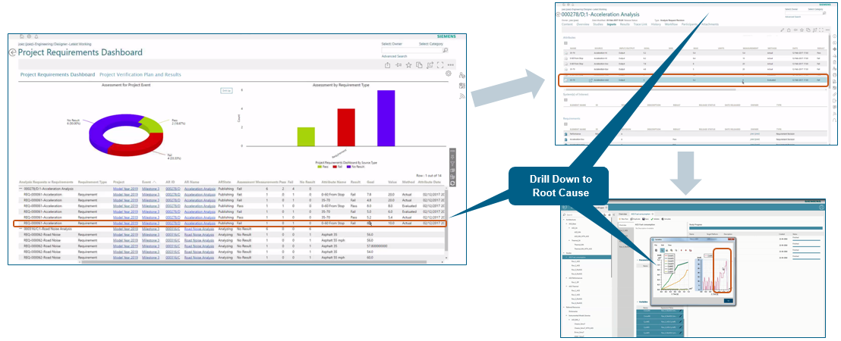Click the pencil edit icon in Acceleration Analysis toolbar
The width and height of the screenshot is (841, 341).
(x=783, y=30)
